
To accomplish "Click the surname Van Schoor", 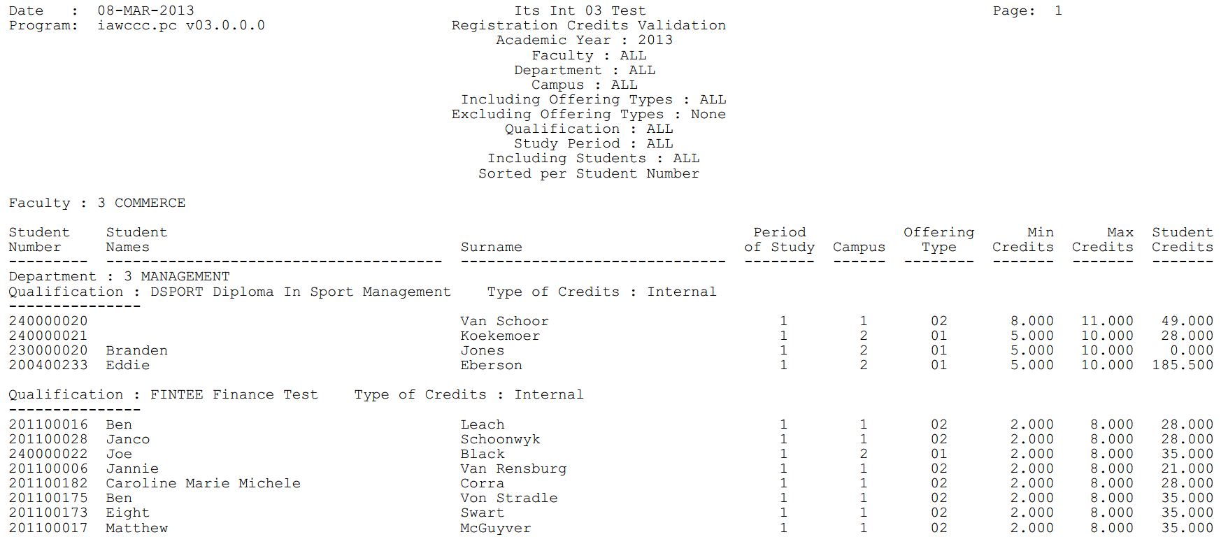I will point(504,321).
